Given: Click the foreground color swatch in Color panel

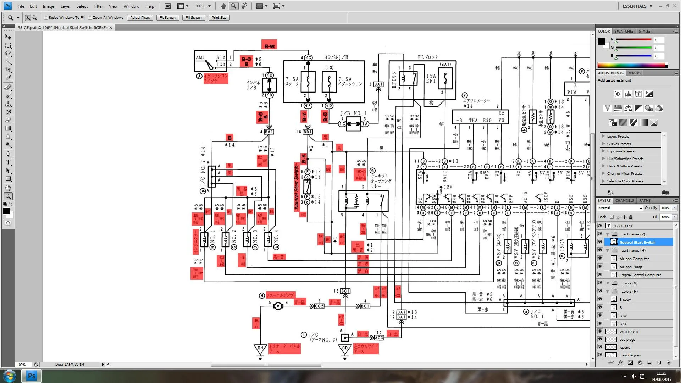Looking at the screenshot, I should [x=602, y=41].
